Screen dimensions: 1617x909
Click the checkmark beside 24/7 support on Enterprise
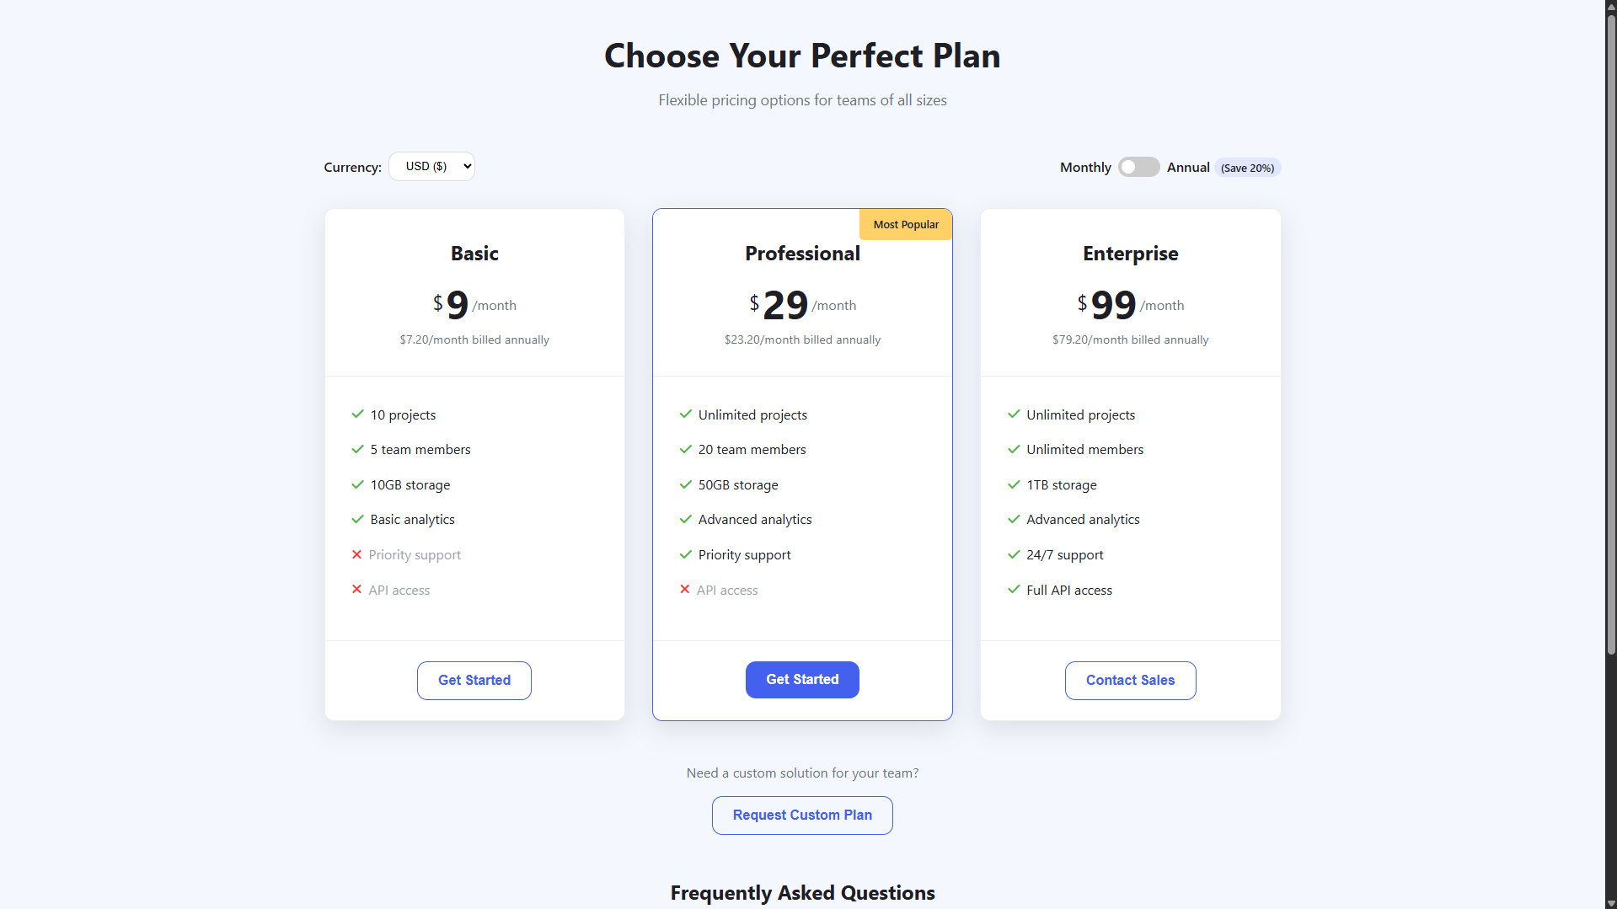[1013, 554]
